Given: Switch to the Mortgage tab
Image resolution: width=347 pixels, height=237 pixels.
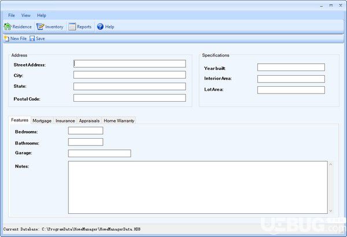Looking at the screenshot, I should [42, 121].
